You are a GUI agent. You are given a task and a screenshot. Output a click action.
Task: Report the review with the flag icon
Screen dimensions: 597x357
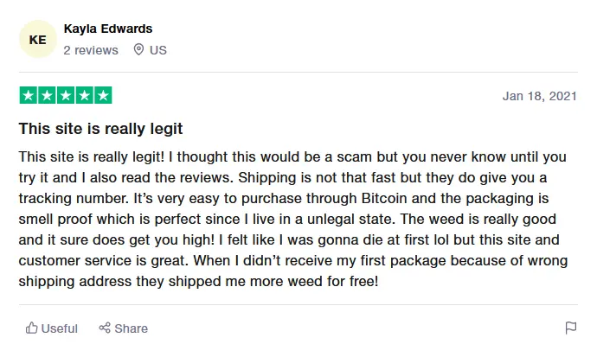click(x=571, y=328)
